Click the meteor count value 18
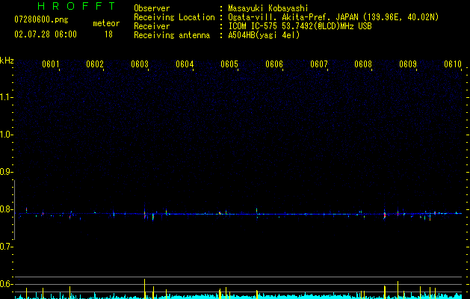The image size is (470, 299). (108, 34)
